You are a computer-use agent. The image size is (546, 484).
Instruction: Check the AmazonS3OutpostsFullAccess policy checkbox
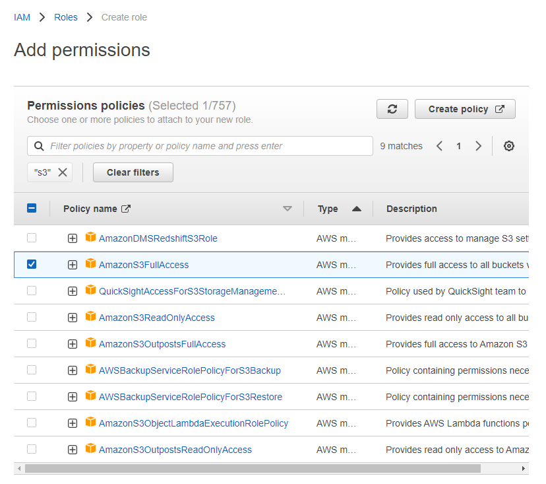[x=32, y=343]
